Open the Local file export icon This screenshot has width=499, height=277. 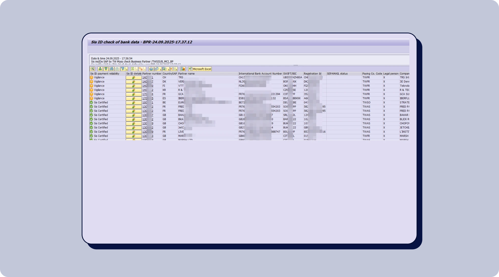click(164, 69)
